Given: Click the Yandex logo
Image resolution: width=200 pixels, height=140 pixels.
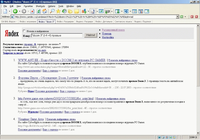Looking at the screenshot, I should [x=12, y=34].
